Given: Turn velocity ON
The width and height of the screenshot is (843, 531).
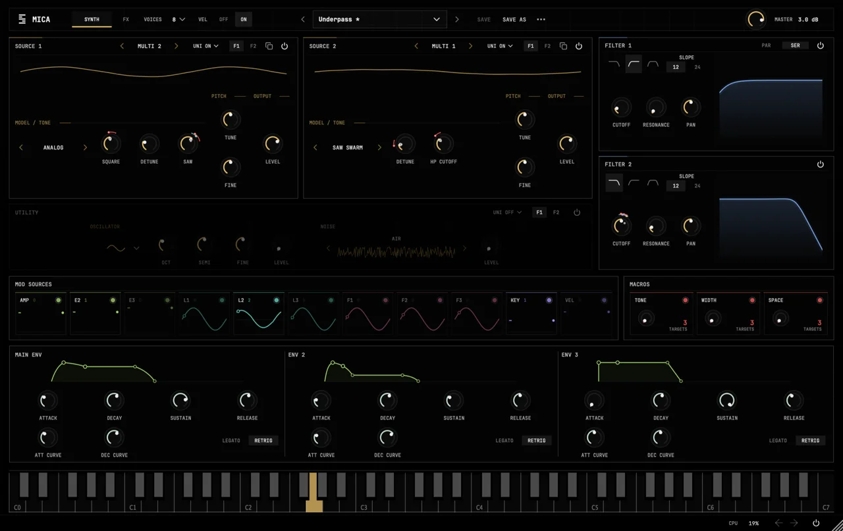Looking at the screenshot, I should [x=244, y=20].
